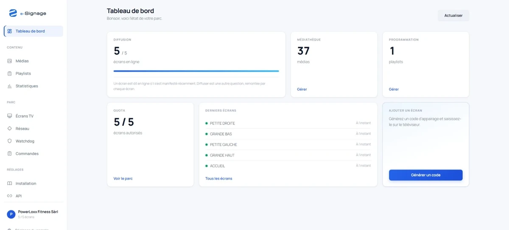The width and height of the screenshot is (509, 230).
Task: Click the AJOUTER UN ÉCRAN card heading
Action: 406,111
